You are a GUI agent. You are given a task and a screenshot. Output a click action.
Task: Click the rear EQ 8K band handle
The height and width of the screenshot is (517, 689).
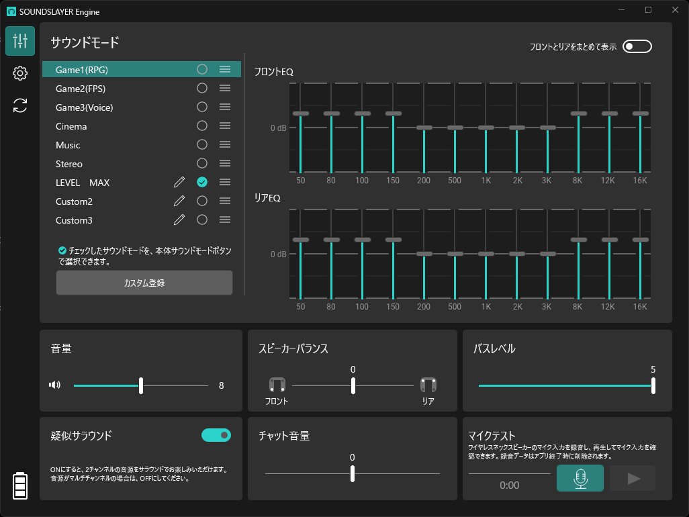coord(579,240)
